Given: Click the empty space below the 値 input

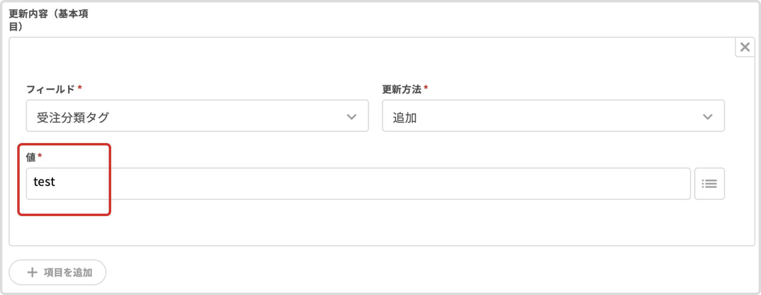Looking at the screenshot, I should tap(357, 223).
